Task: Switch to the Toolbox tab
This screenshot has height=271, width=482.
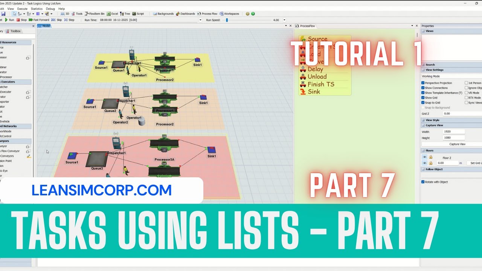Action: pos(13,31)
